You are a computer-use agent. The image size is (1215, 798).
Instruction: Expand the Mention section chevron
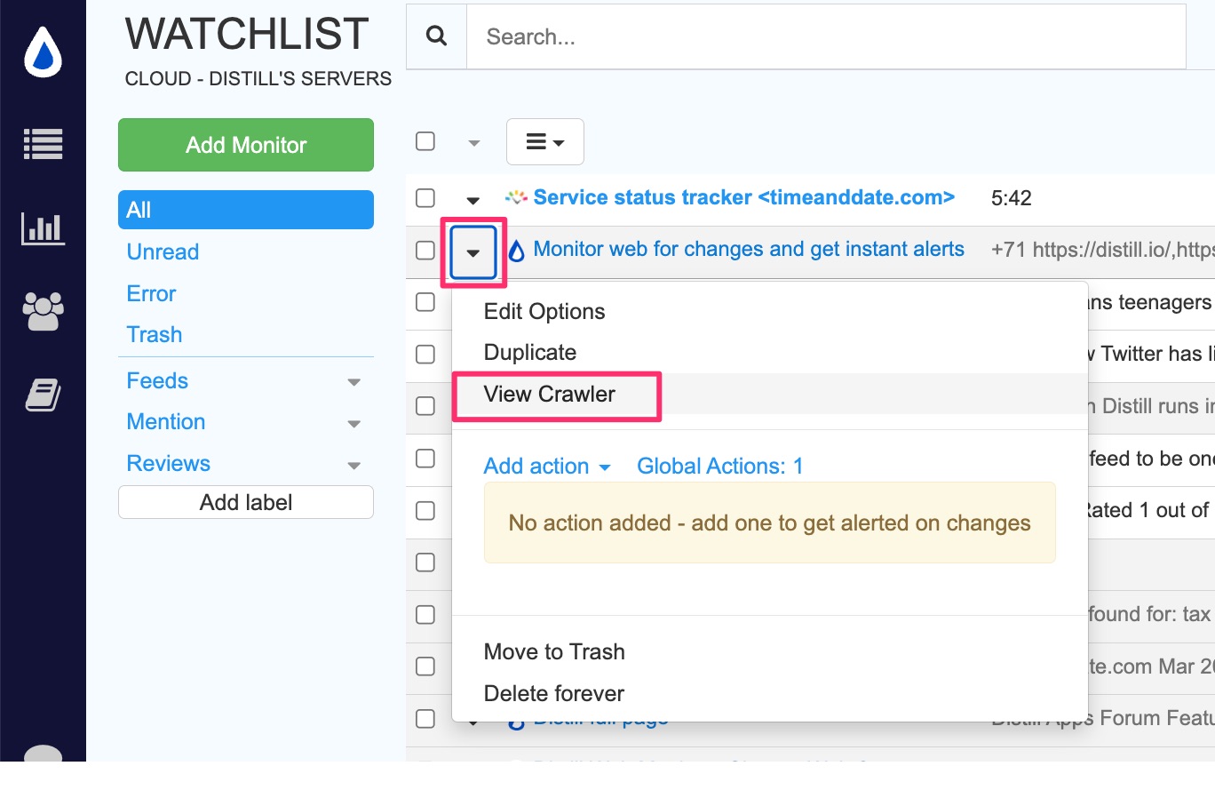353,424
